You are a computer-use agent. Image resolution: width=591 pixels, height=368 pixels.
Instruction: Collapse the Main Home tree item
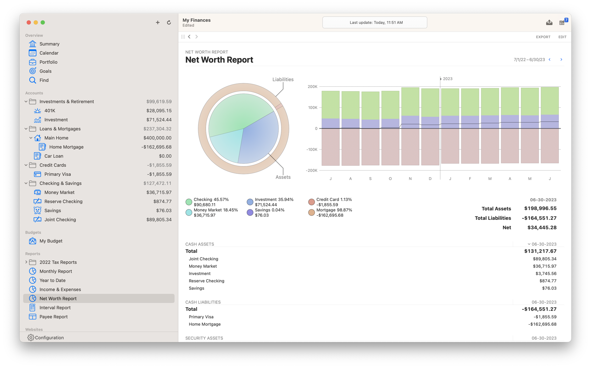pyautogui.click(x=31, y=138)
